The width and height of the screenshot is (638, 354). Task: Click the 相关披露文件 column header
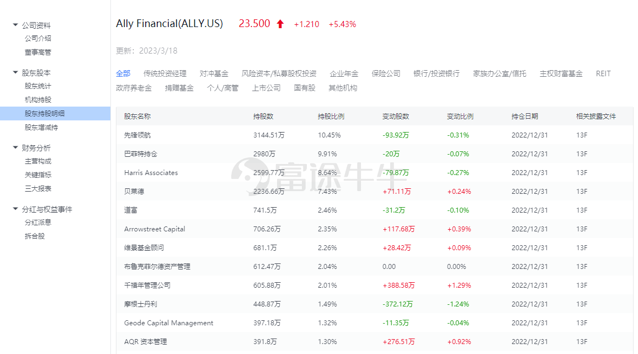[596, 117]
